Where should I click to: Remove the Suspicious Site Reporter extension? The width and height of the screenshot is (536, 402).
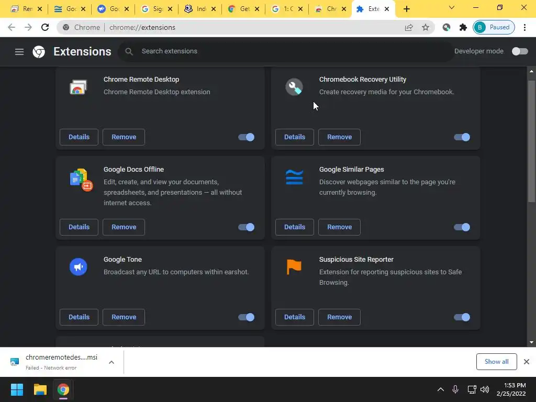click(x=339, y=317)
